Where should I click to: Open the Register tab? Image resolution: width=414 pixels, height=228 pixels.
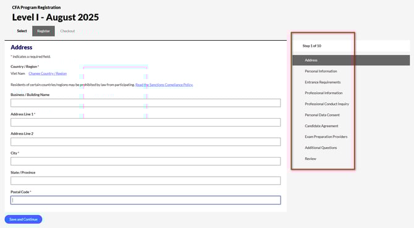coord(44,31)
